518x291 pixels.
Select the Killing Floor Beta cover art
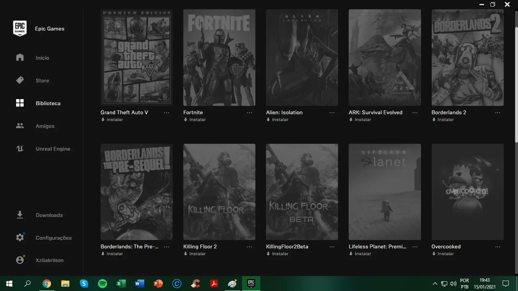coord(302,192)
